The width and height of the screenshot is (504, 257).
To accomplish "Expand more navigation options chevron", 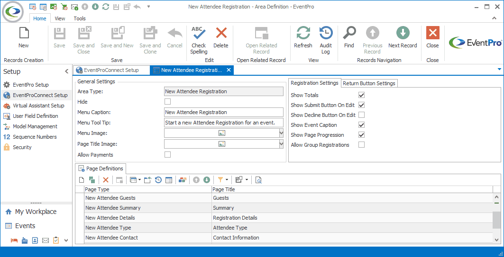I will tap(66, 240).
